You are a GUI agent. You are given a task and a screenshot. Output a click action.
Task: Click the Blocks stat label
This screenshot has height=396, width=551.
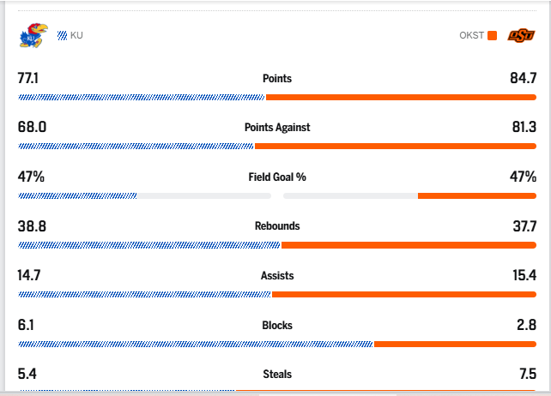[277, 326]
